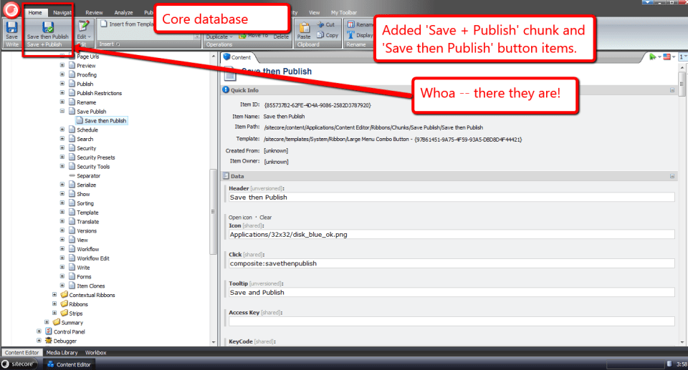Click the Copy button in Clipboard chunk
The height and width of the screenshot is (370, 688).
[x=328, y=35]
